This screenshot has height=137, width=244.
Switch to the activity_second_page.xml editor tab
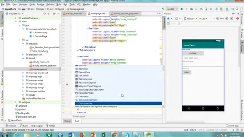(x=125, y=14)
